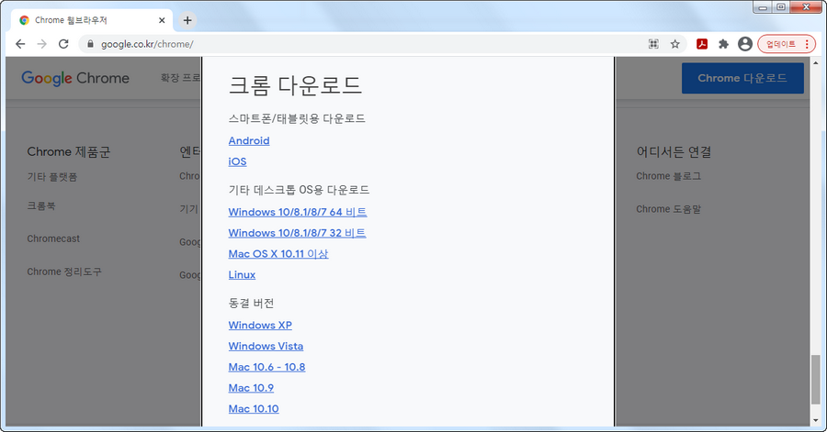Click the 동결 버전 section label
The height and width of the screenshot is (432, 827).
[251, 303]
